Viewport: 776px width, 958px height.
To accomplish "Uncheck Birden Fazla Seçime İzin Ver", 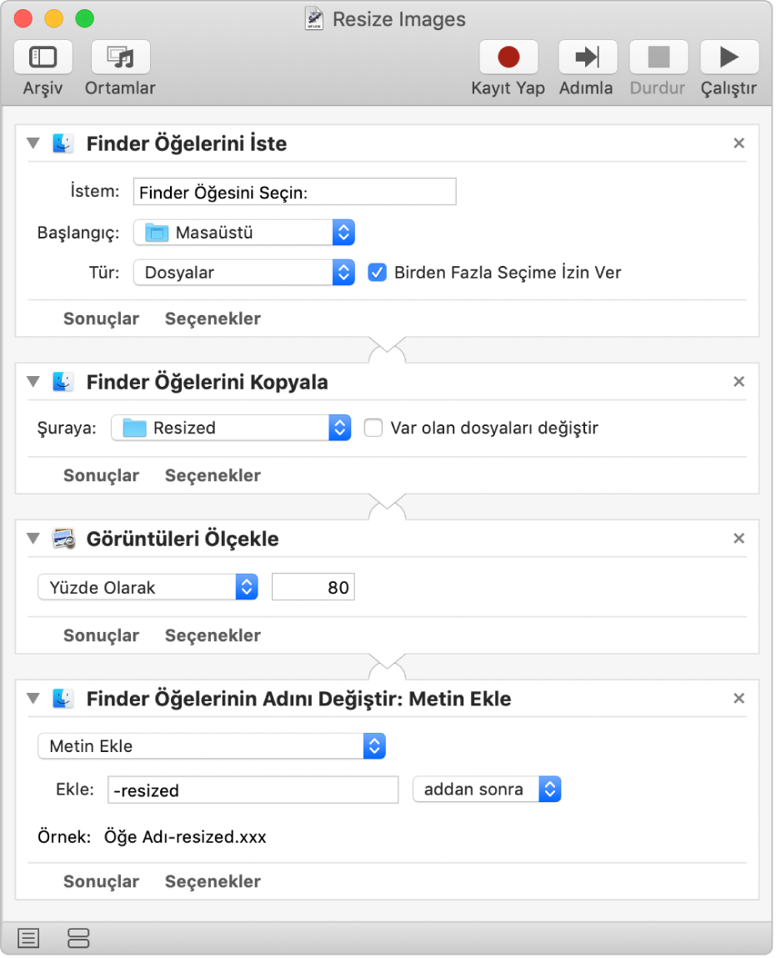I will [378, 273].
